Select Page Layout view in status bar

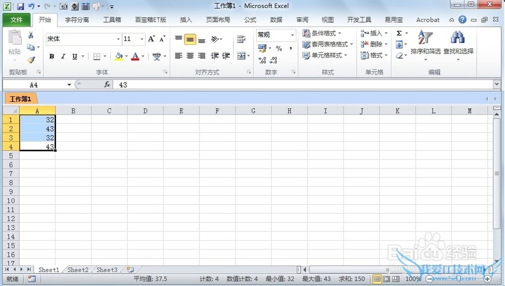(386, 278)
